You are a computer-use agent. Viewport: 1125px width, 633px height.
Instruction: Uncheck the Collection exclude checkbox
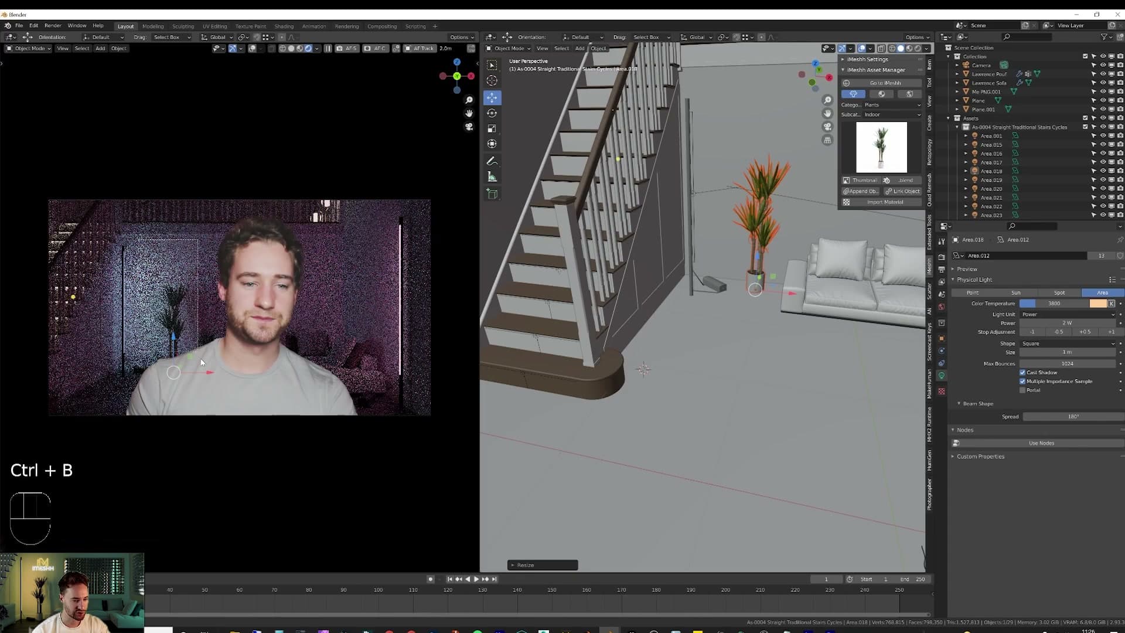1085,56
